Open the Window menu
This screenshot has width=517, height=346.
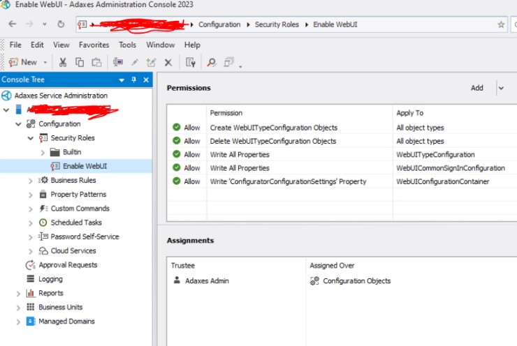(x=161, y=45)
